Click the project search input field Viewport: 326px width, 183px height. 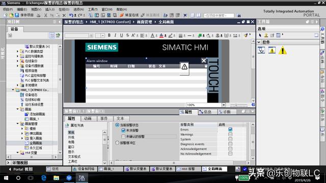point(219,15)
